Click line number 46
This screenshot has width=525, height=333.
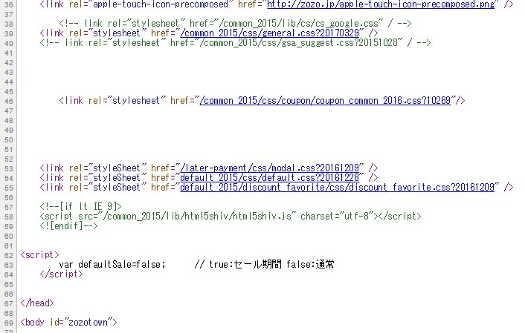(x=9, y=101)
